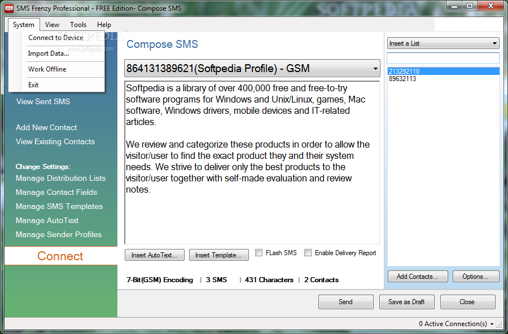Click the recipient number input field

click(x=443, y=58)
